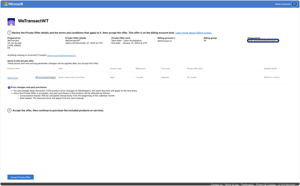This screenshot has height=186, width=300.
Task: Click the WeTransactWT page title
Action: point(33,21)
